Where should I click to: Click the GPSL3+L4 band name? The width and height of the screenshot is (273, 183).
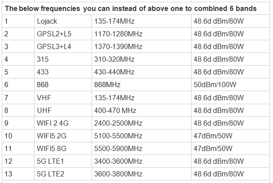[54, 46]
